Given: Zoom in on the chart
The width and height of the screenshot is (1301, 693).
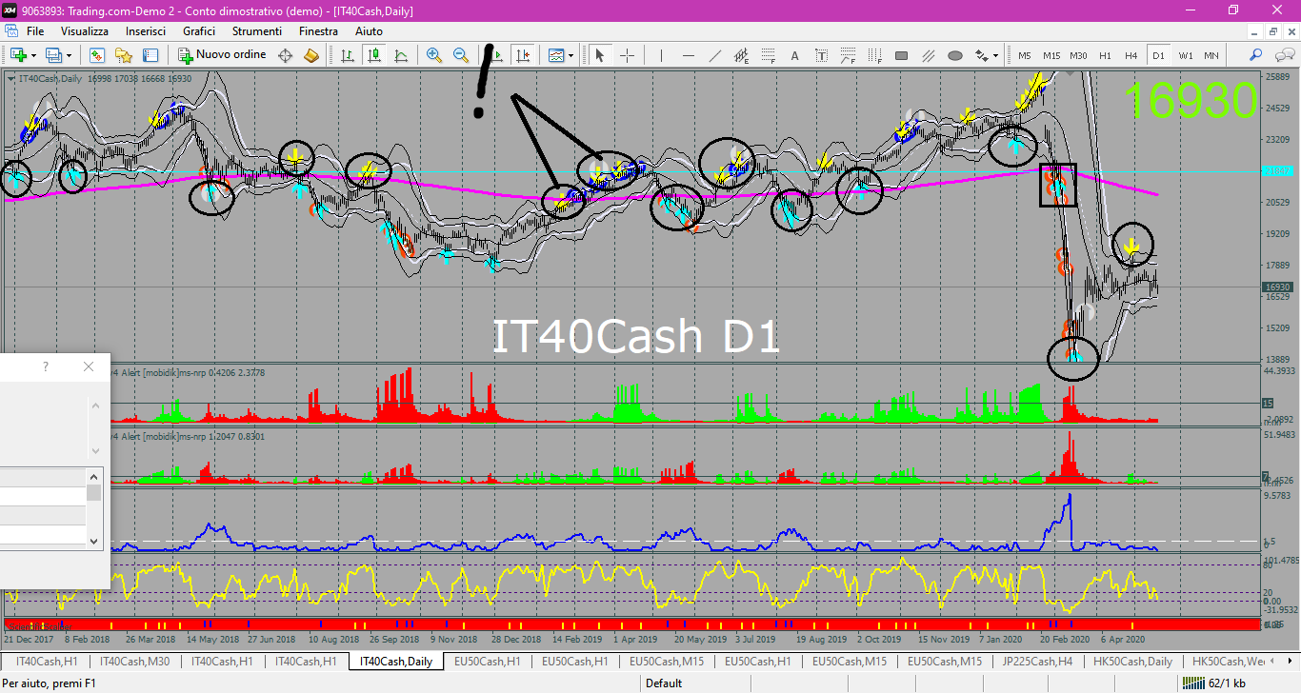Looking at the screenshot, I should pos(434,55).
